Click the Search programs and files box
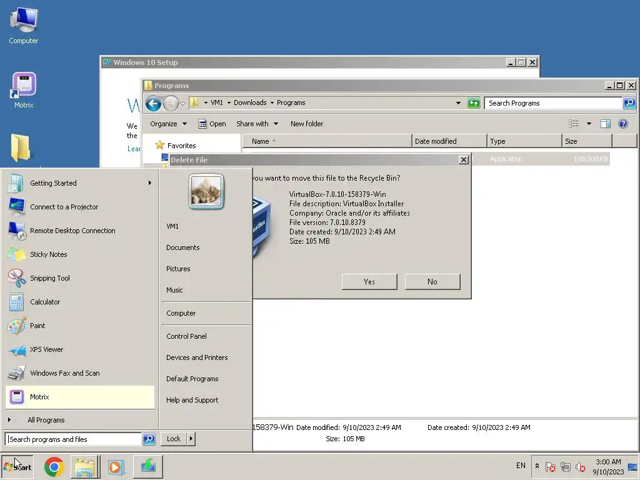This screenshot has height=480, width=640. click(x=74, y=439)
